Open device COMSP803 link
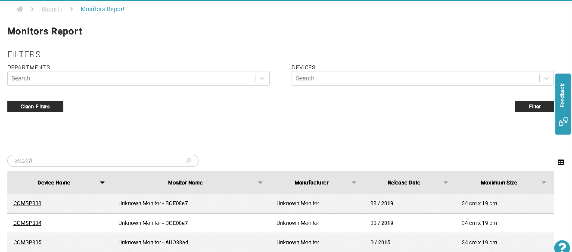 (27, 203)
